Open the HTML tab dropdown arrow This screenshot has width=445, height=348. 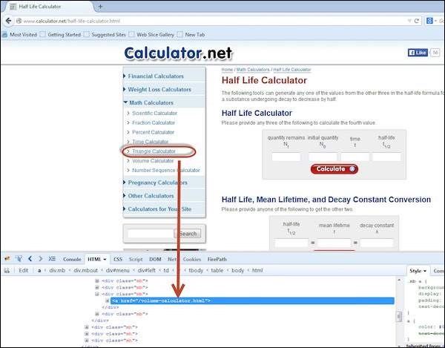tap(105, 260)
